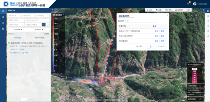Image resolution: width=210 pixels, height=102 pixels.
Task: Zoom out with the map minus button
Action: point(196,29)
